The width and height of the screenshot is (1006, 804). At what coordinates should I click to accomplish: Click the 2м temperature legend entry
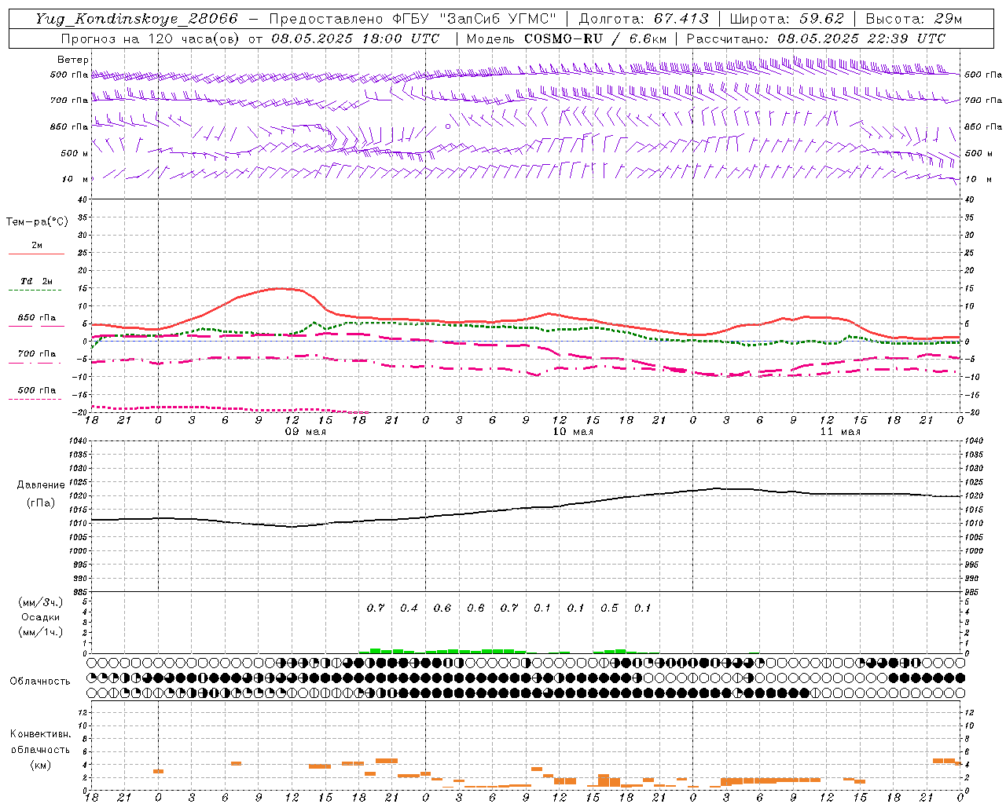pos(37,245)
